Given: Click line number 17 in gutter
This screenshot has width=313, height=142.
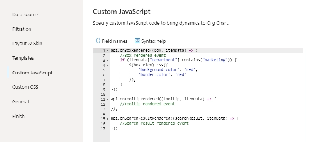Looking at the screenshot, I should click(x=103, y=128).
